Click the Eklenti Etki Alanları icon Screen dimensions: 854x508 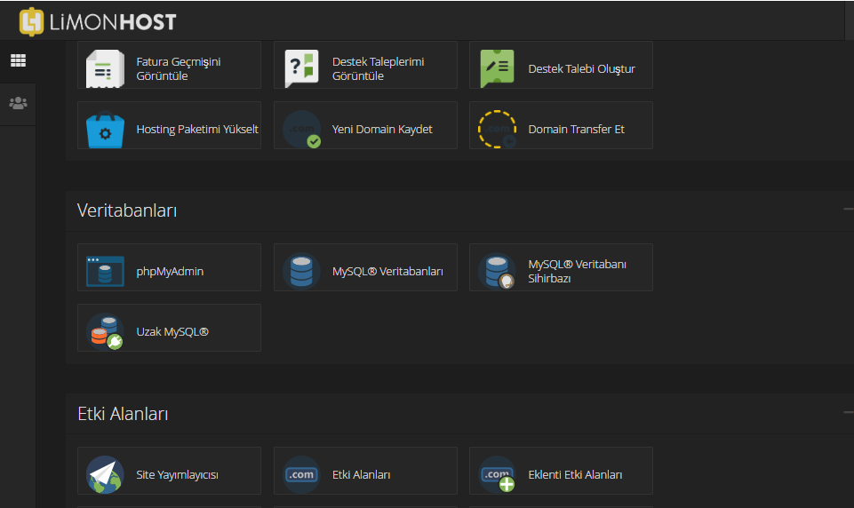pyautogui.click(x=498, y=475)
